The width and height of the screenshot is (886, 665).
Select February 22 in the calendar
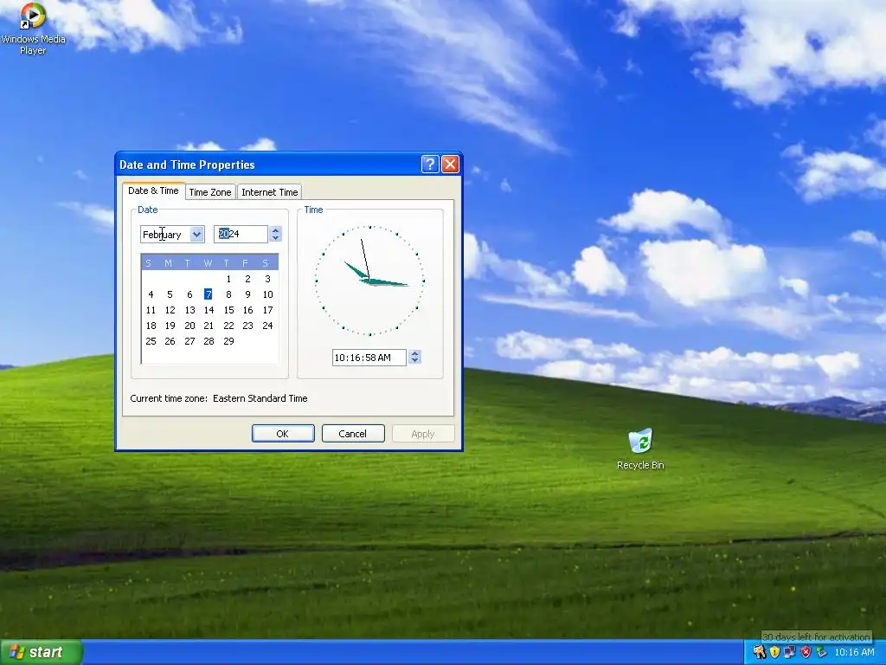(228, 326)
